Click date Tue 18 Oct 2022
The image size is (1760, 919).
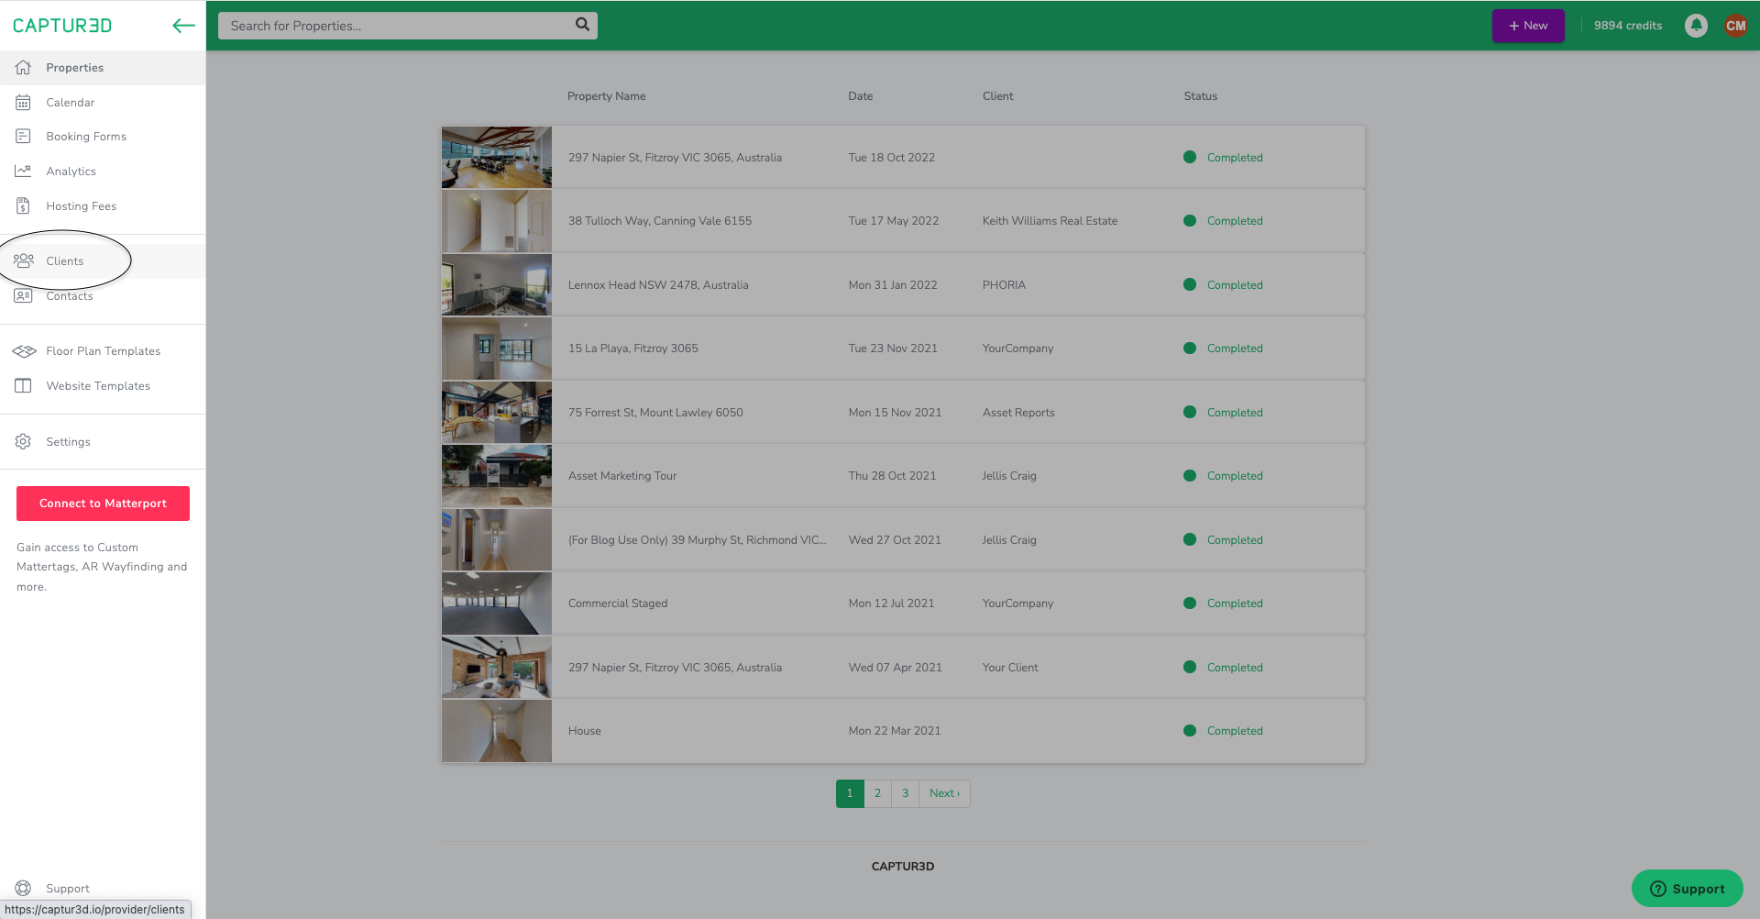point(891,158)
